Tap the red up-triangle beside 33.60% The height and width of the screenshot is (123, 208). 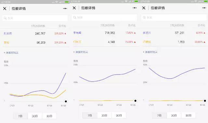coord(204,42)
